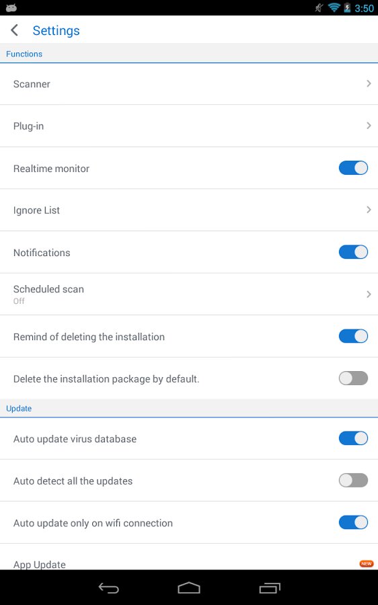The height and width of the screenshot is (605, 378).
Task: Tap the Wi-Fi status bar icon
Action: coord(334,7)
